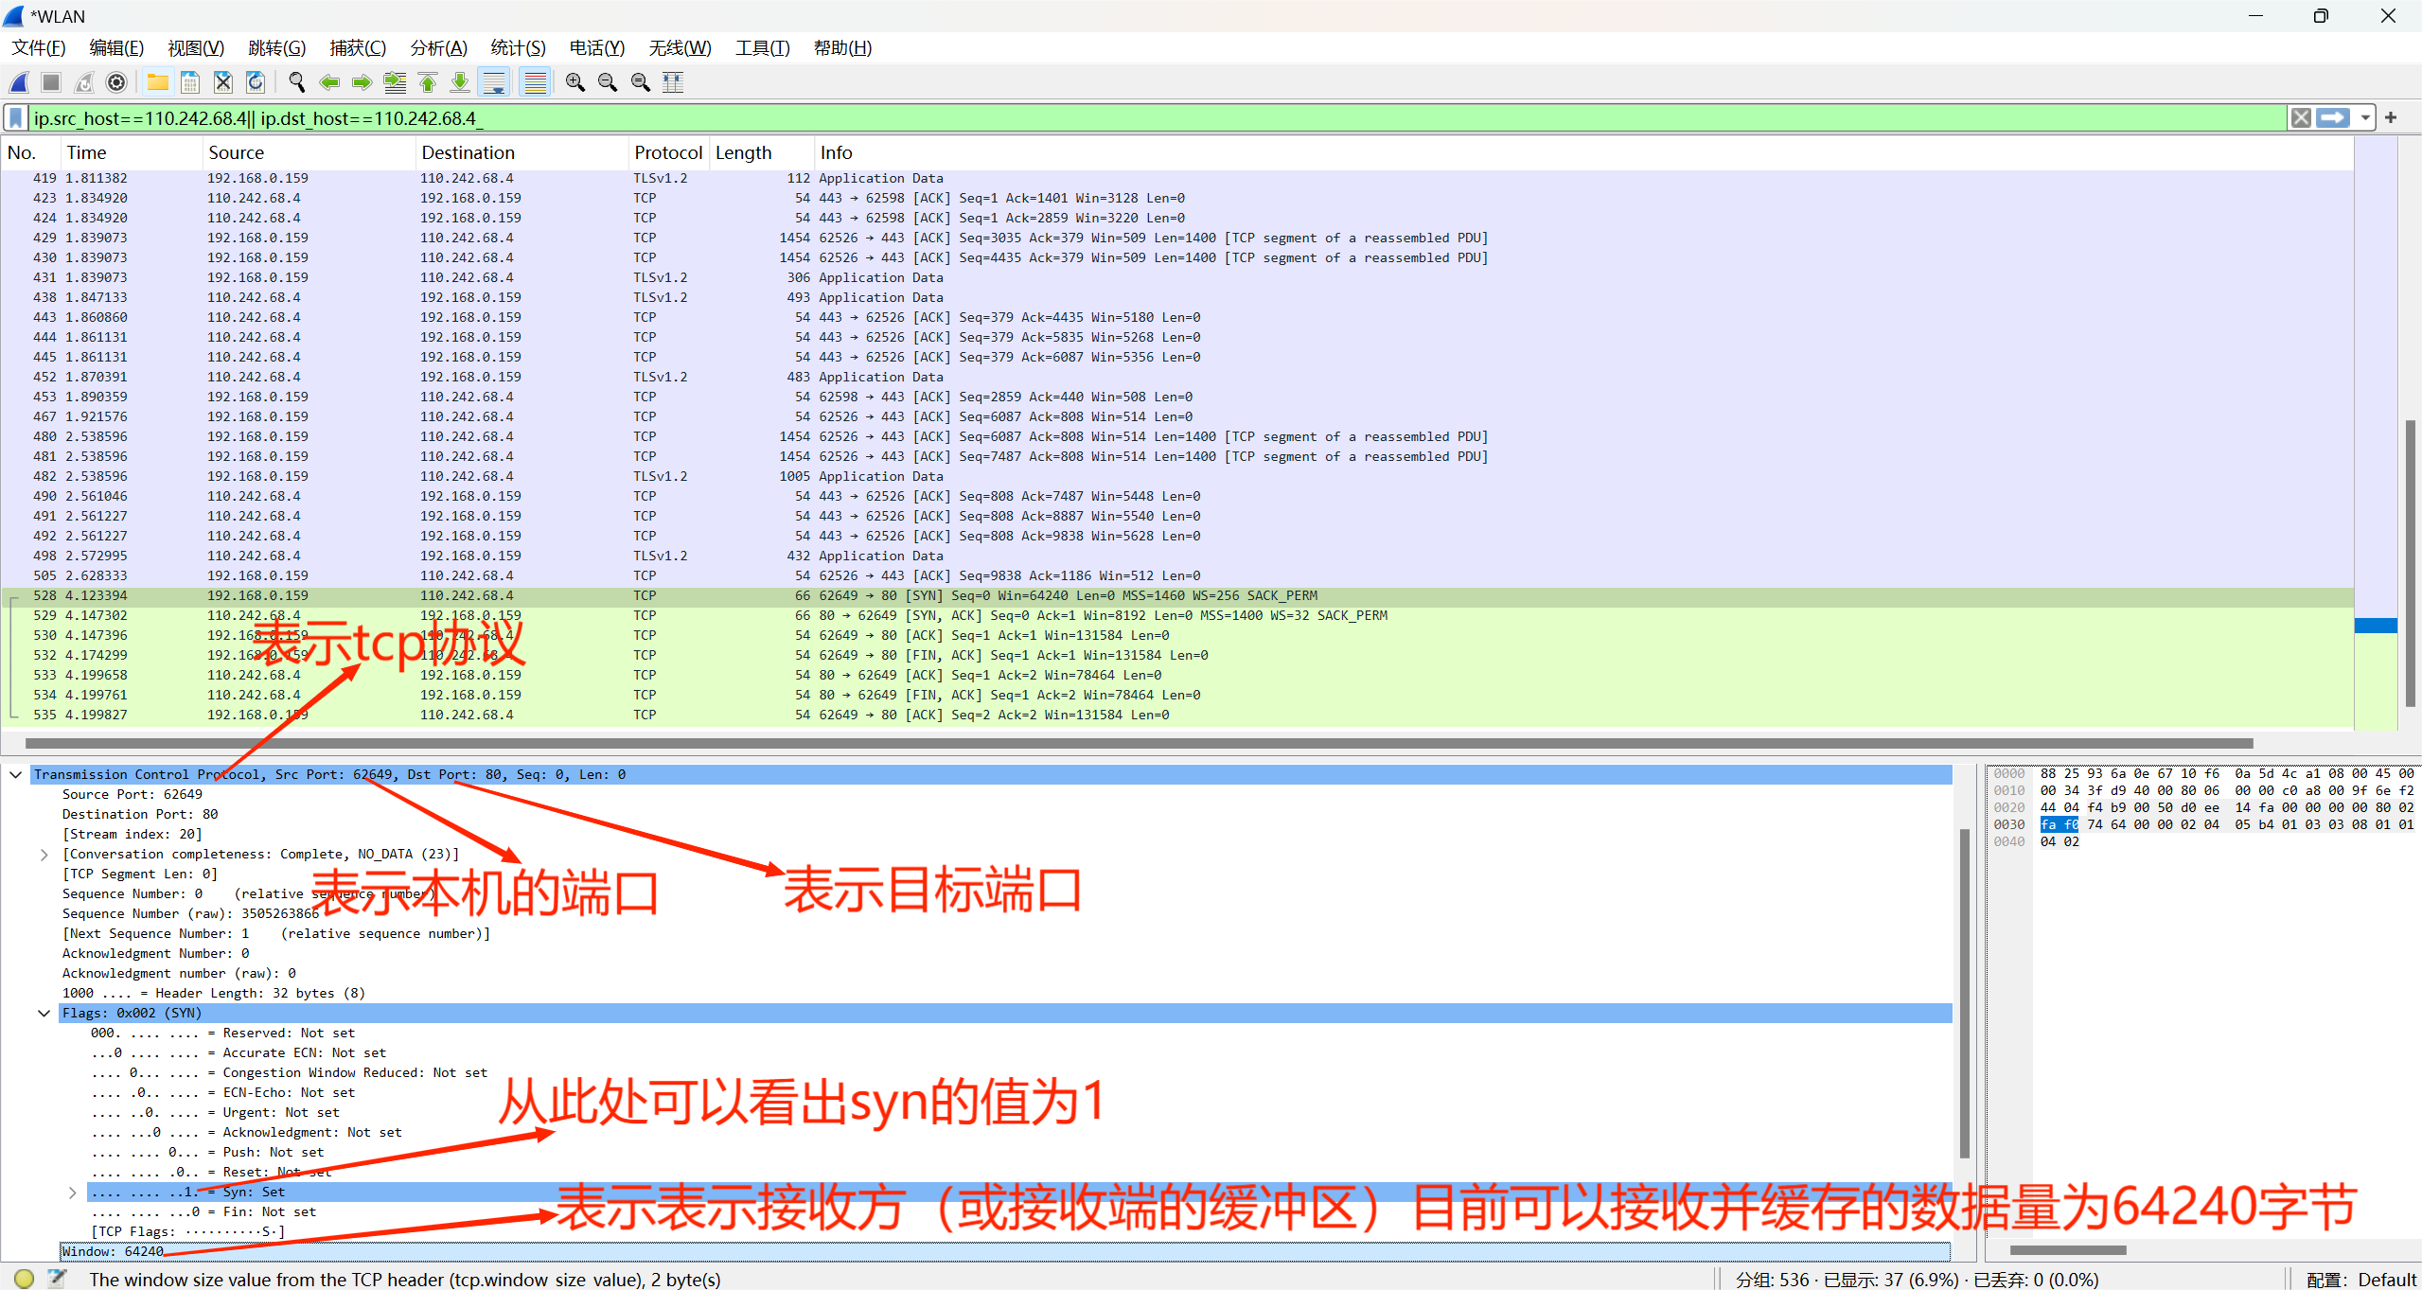Go forward in packet history

click(x=362, y=82)
